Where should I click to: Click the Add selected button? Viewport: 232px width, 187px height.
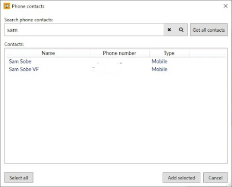click(181, 178)
